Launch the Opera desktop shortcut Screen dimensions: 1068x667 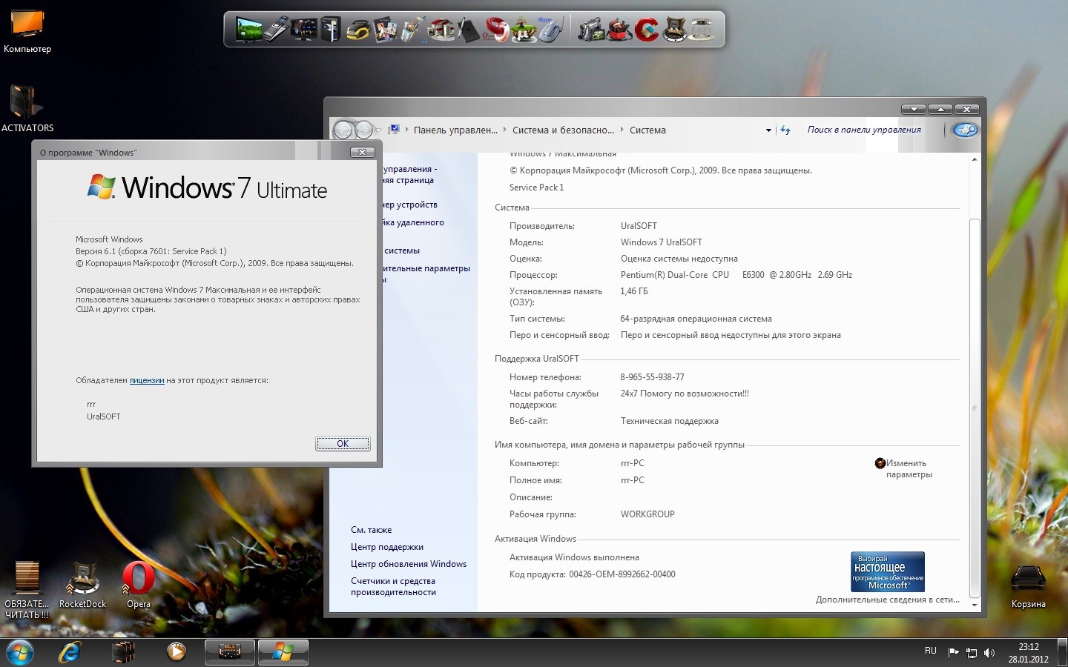pos(139,585)
